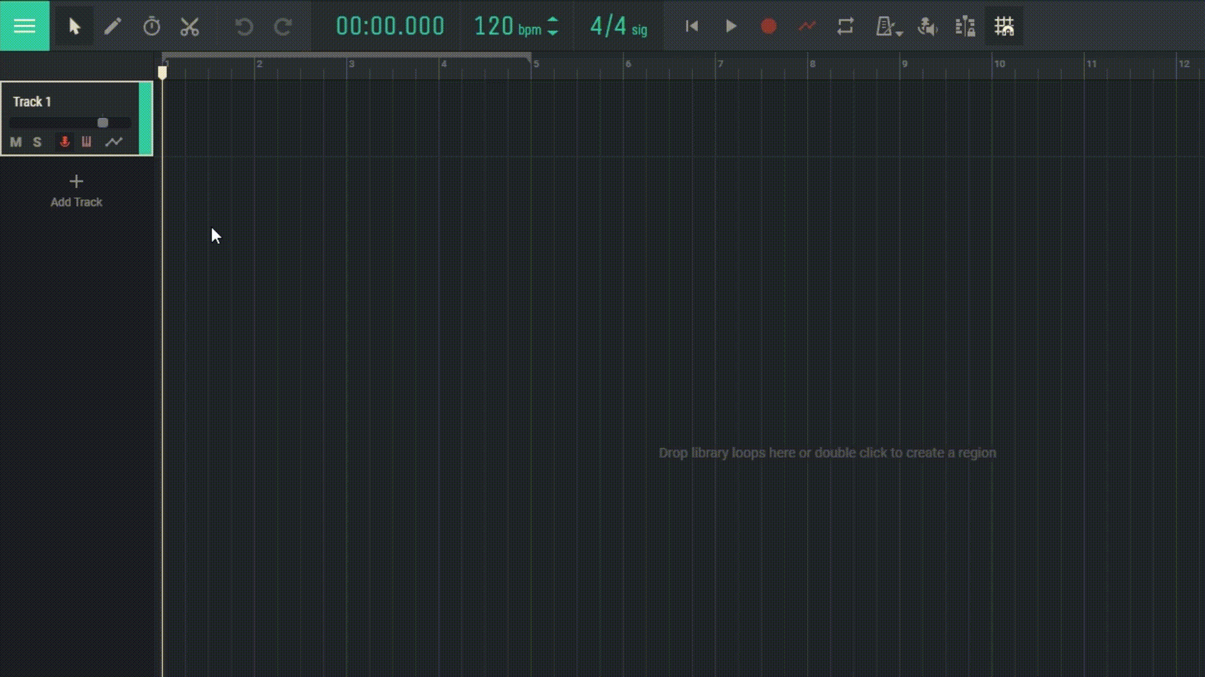
Task: Click the redo arrow
Action: tap(283, 26)
